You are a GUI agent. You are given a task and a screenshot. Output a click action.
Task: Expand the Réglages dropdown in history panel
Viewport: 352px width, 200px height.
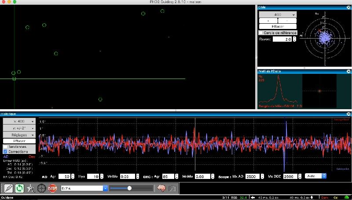coord(19,135)
